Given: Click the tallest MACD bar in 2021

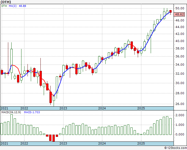Looking at the screenshot, I should pos(12,125).
